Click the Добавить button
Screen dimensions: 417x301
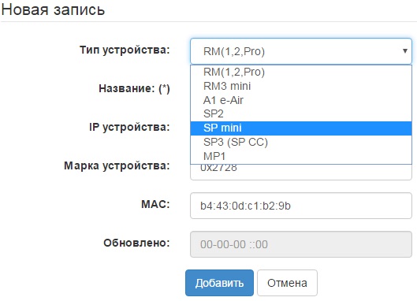coord(219,283)
